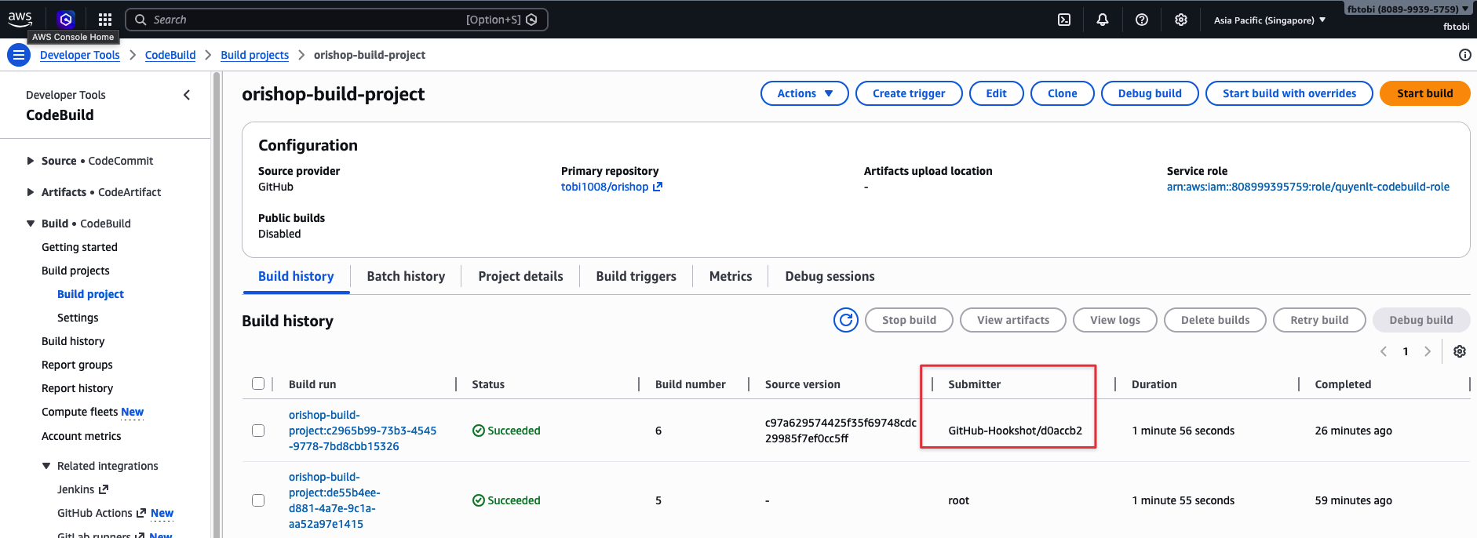Toggle the hamburger navigation menu
The width and height of the screenshot is (1477, 538).
pyautogui.click(x=19, y=55)
